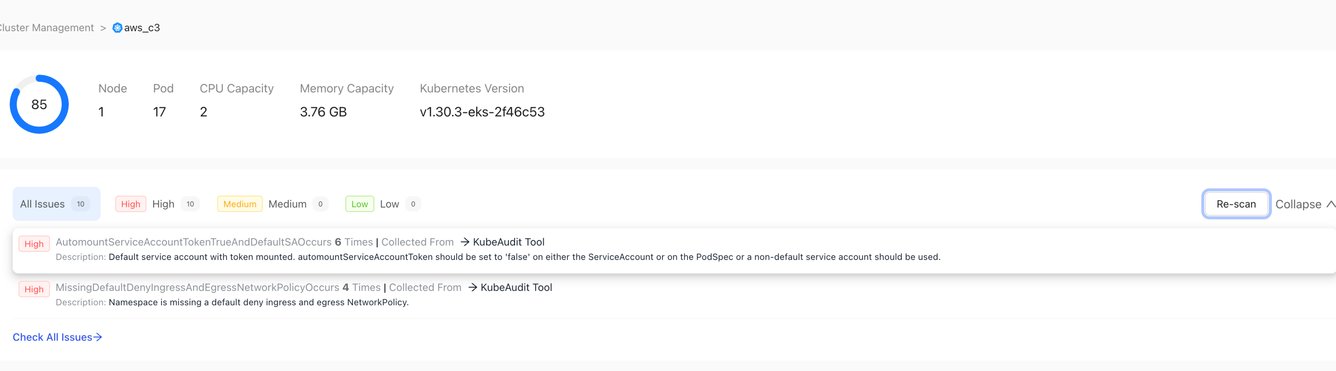Viewport: 1336px width, 371px height.
Task: Click the Medium count badge 0
Action: [x=320, y=204]
